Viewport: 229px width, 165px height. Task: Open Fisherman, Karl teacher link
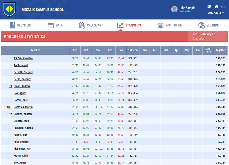[22, 149]
